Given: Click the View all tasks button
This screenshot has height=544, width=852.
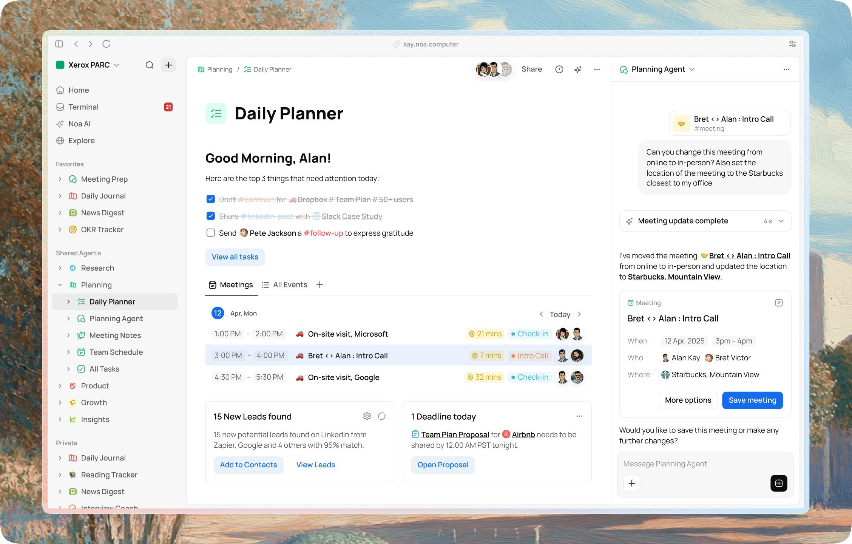Looking at the screenshot, I should click(235, 257).
